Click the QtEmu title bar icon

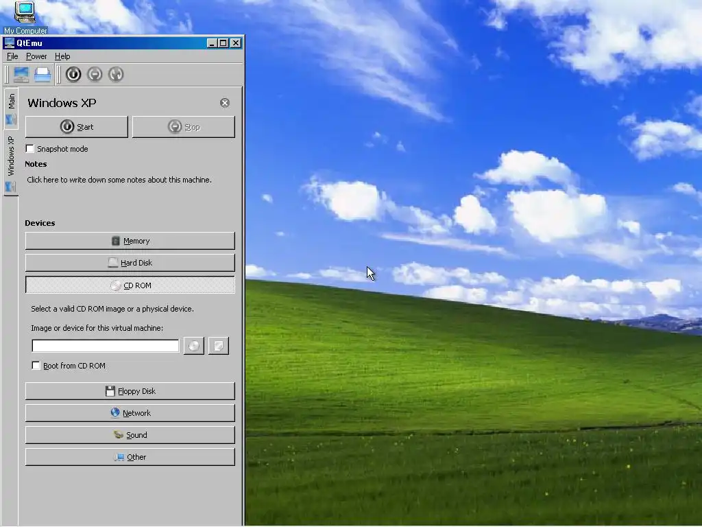[10, 43]
